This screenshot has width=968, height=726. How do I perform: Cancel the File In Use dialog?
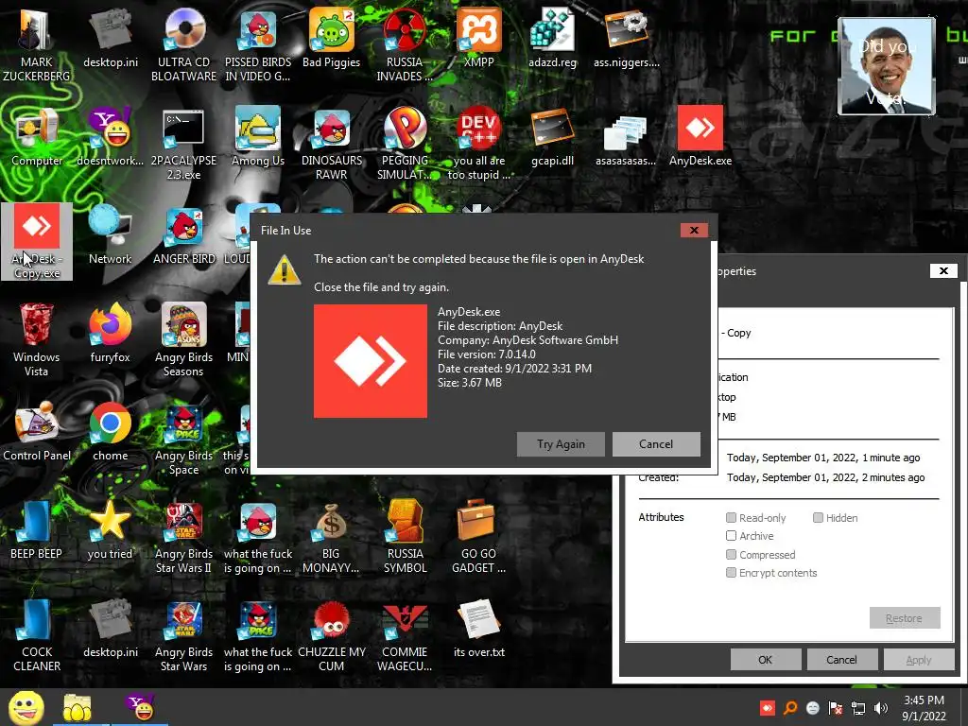656,444
